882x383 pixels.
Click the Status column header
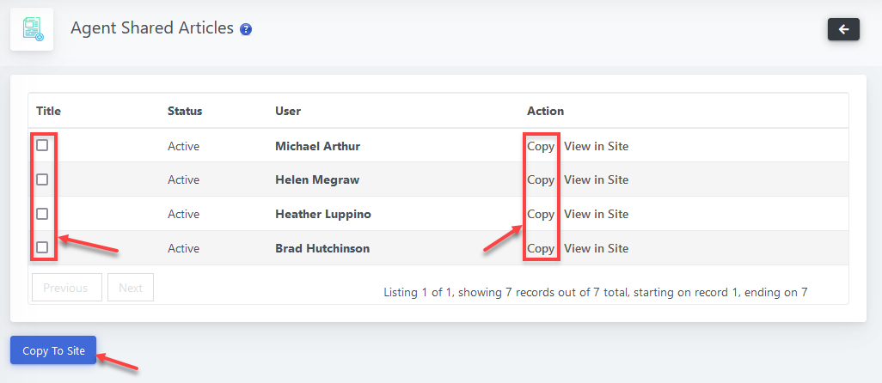point(185,111)
